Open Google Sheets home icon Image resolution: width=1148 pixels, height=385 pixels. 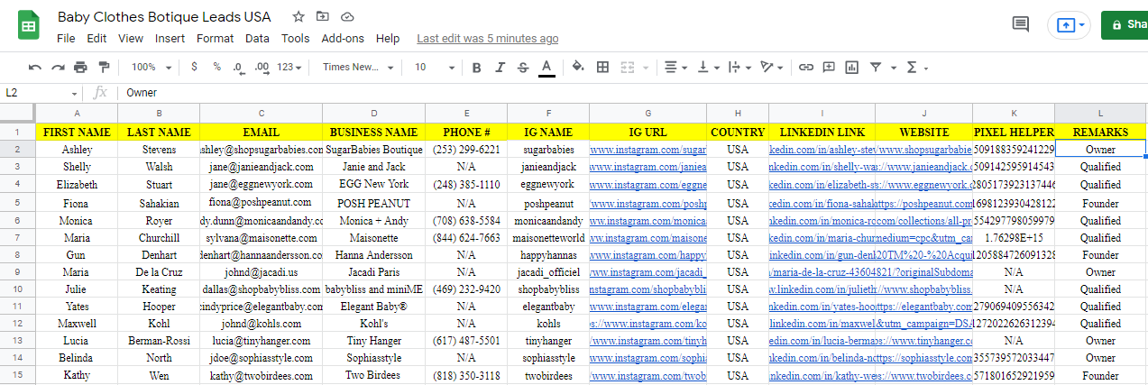[x=29, y=27]
